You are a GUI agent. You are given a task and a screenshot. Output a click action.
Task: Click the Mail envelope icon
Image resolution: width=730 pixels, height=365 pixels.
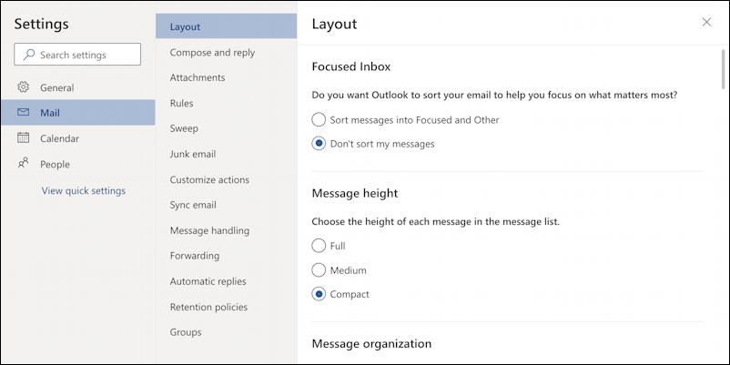(23, 112)
